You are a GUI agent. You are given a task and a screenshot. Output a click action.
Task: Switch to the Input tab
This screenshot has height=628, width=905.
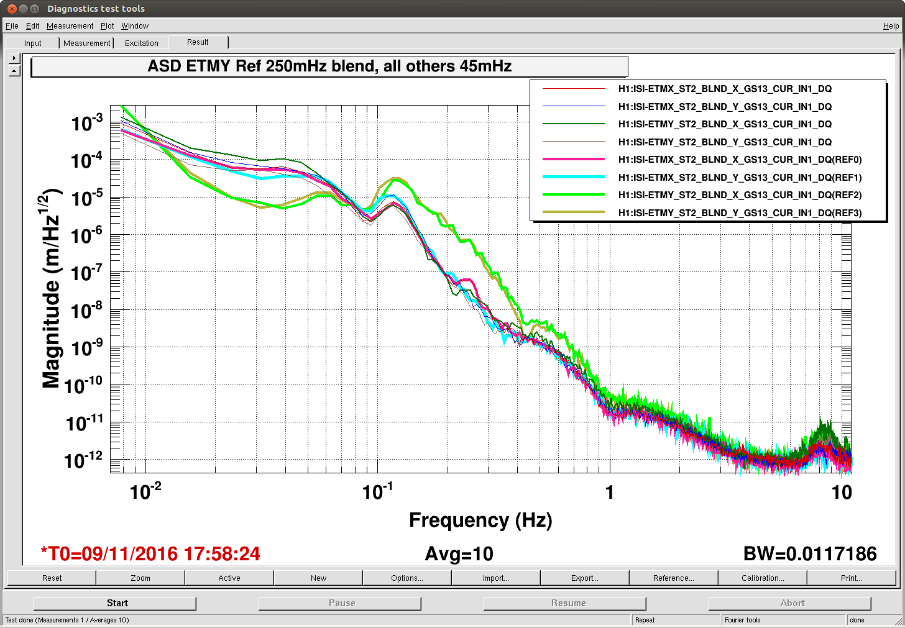point(32,43)
